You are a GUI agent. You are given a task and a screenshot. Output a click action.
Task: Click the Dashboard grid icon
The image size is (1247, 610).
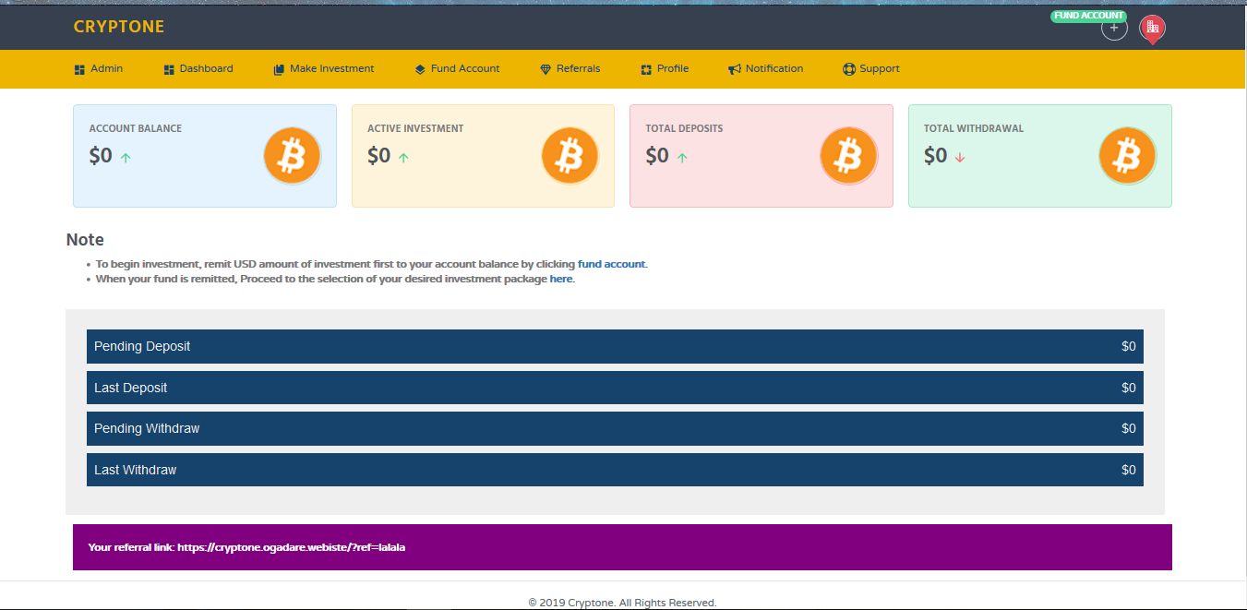tap(169, 69)
